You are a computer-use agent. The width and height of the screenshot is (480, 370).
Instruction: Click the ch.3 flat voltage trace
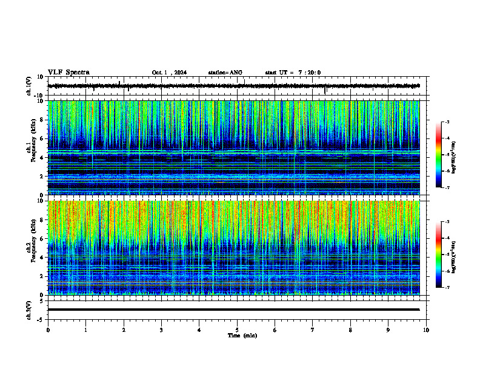(233, 310)
